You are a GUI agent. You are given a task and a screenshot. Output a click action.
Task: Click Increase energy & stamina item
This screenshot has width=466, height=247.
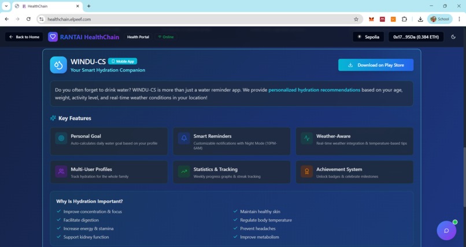88,229
